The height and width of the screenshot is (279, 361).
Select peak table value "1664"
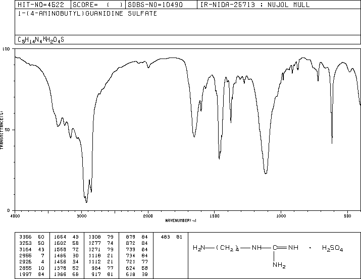click(60, 237)
